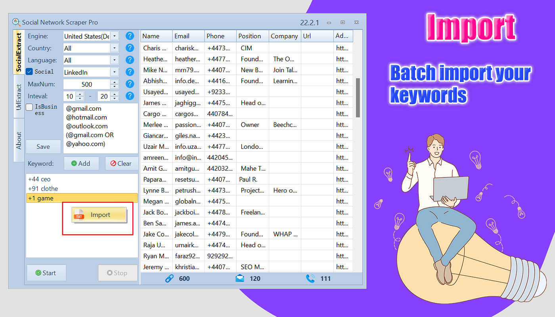Click the magnifier app icon in title bar
555x317 pixels.
click(x=16, y=22)
